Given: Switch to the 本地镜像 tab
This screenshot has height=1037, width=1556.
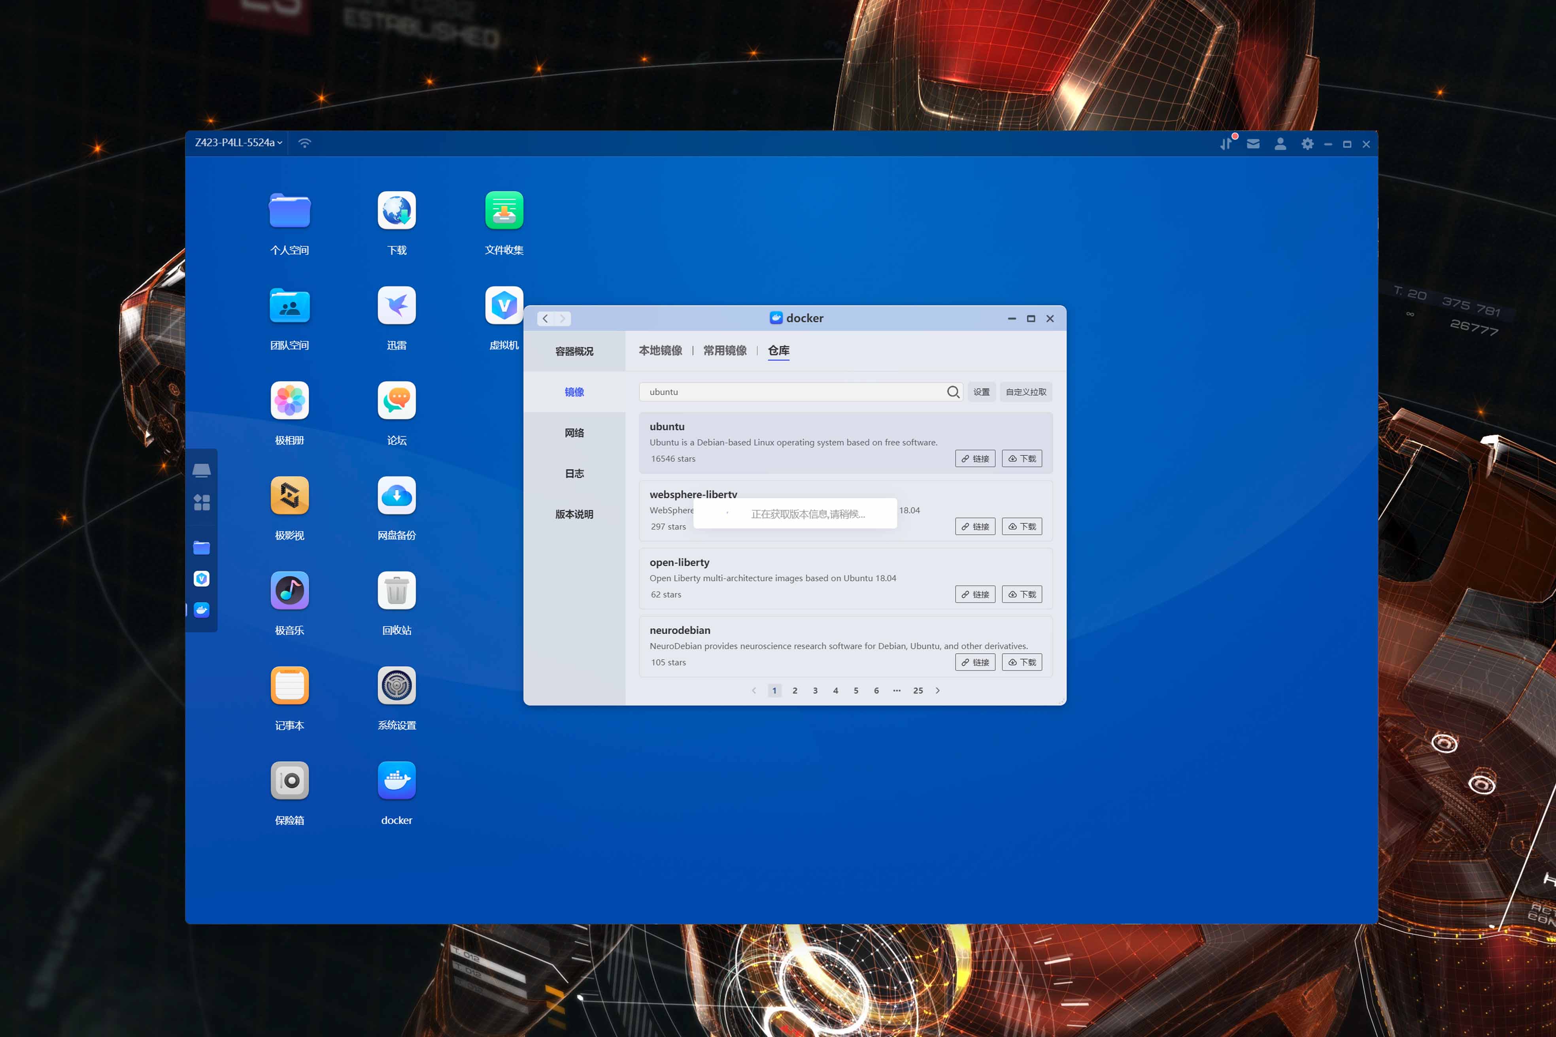Looking at the screenshot, I should pos(660,351).
